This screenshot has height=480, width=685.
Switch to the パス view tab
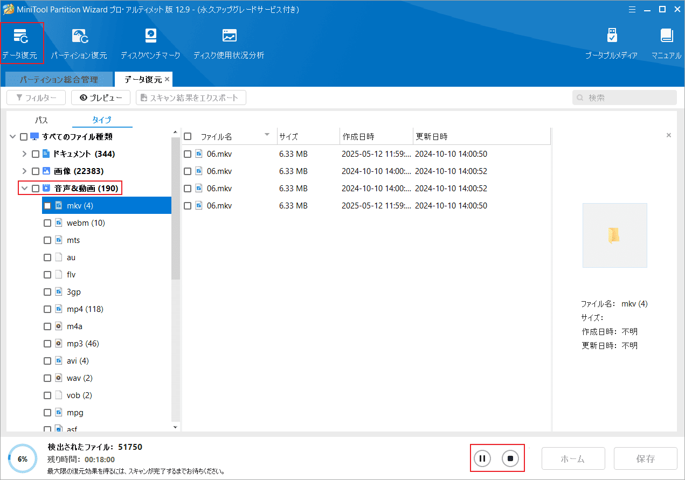[42, 120]
